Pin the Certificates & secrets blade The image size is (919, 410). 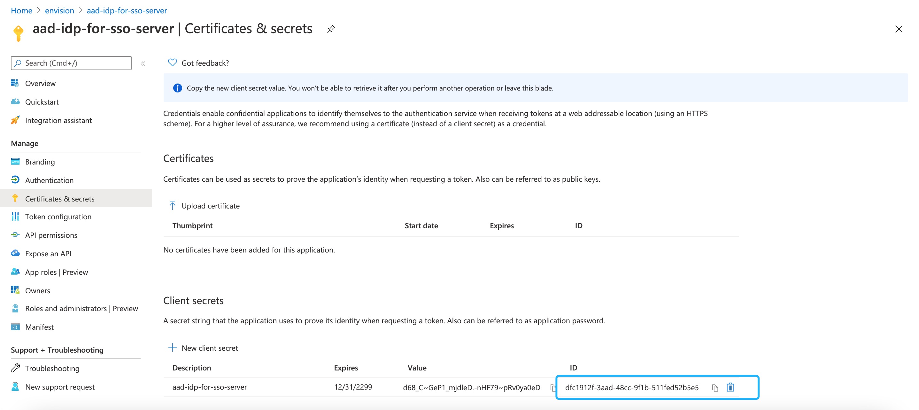point(331,29)
